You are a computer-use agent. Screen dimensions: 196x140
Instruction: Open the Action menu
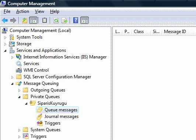[22, 11]
